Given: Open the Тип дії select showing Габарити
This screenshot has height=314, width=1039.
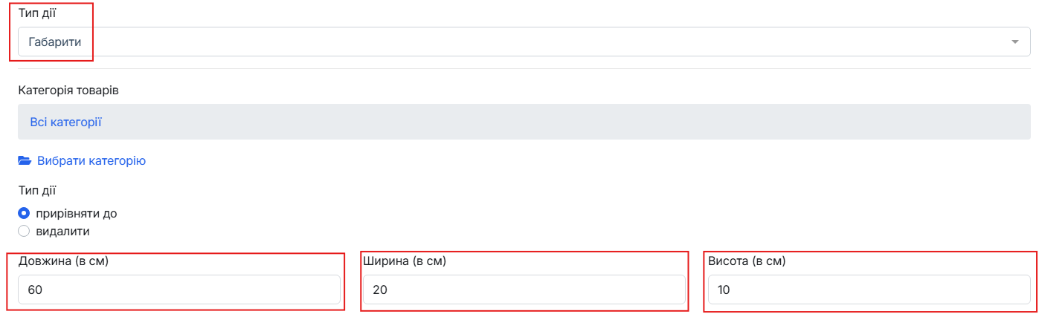Looking at the screenshot, I should click(x=524, y=42).
